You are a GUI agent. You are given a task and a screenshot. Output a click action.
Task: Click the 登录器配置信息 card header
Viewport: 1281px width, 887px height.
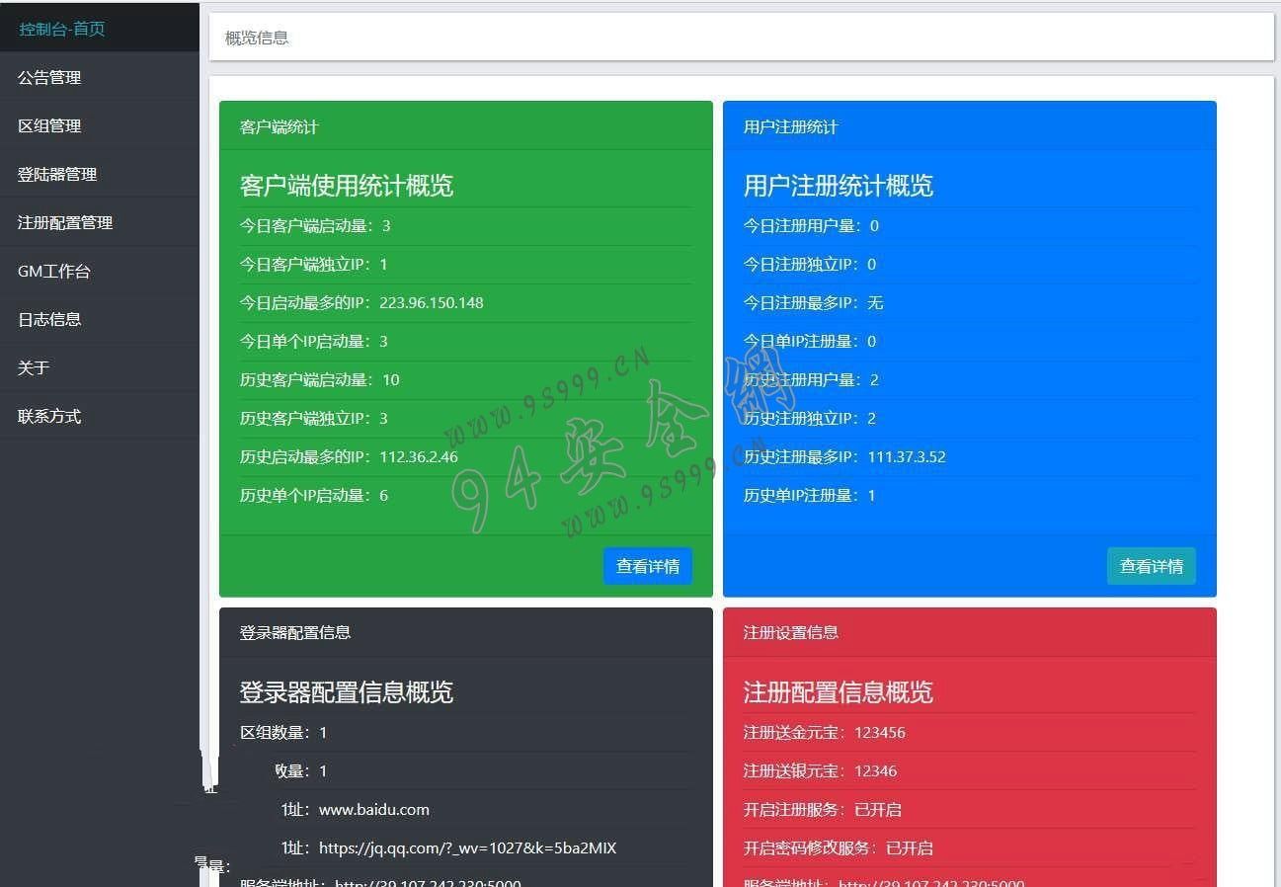295,632
